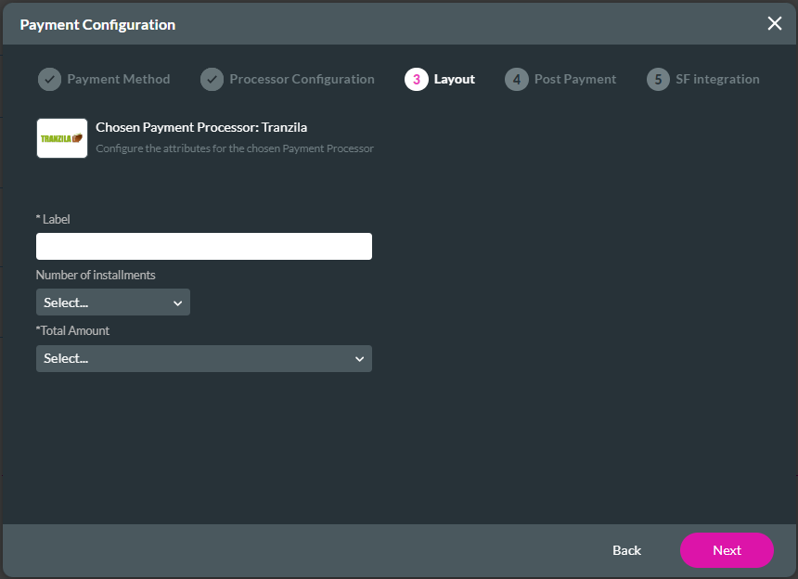Click the checkmark icon on Payment Method step

click(x=49, y=79)
